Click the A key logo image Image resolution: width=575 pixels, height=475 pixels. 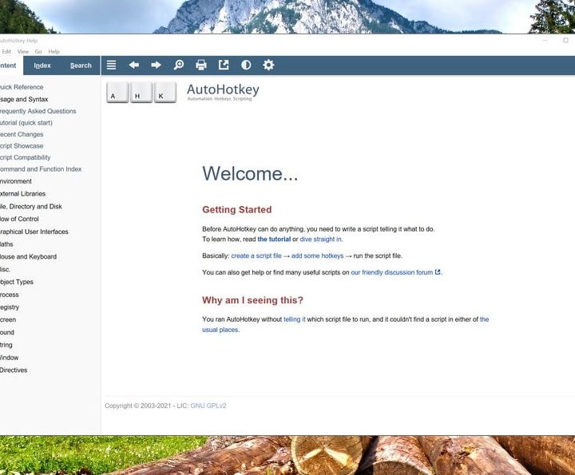click(117, 93)
